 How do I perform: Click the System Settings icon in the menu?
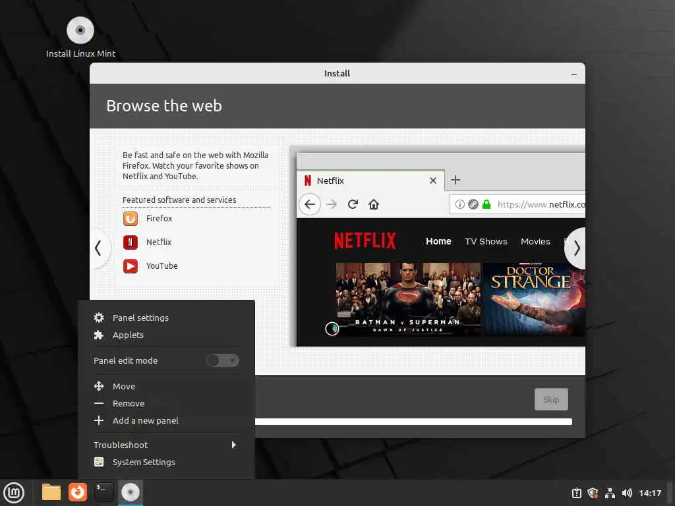click(x=99, y=462)
